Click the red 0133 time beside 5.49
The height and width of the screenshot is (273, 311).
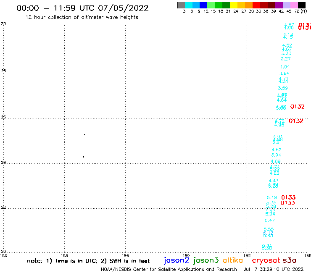pyautogui.click(x=288, y=197)
